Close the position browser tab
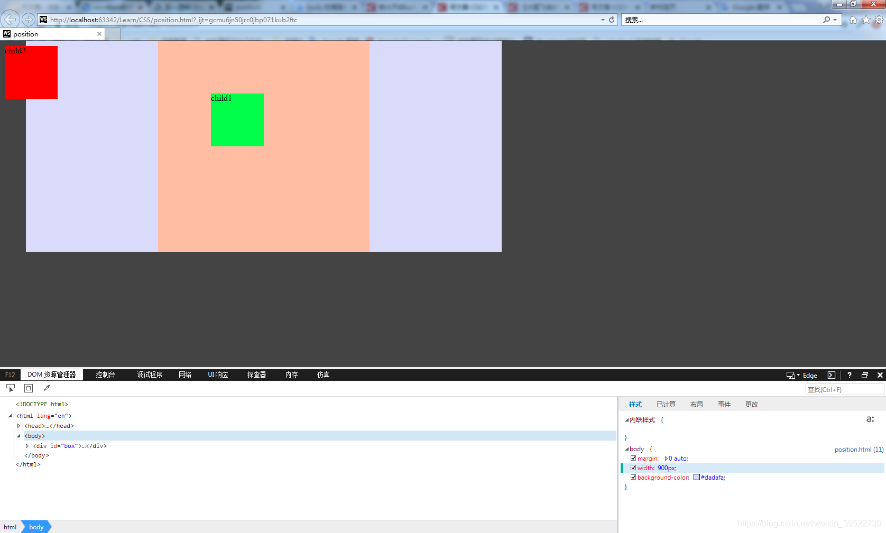Image resolution: width=886 pixels, height=533 pixels. [99, 34]
